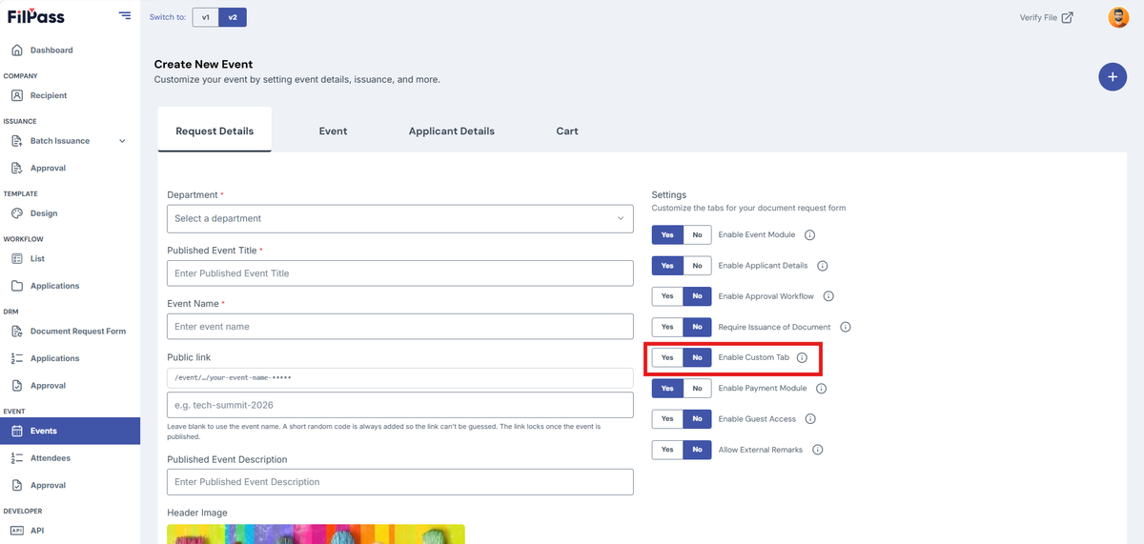The width and height of the screenshot is (1144, 544).
Task: Click the public link slug input field
Action: click(x=400, y=405)
